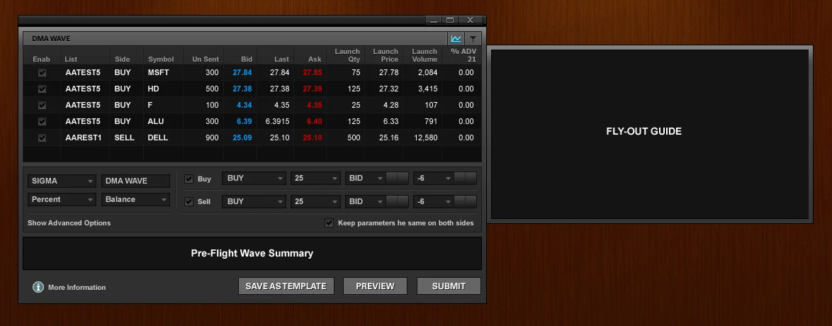Expand the Balance dropdown
832x326 pixels.
[135, 200]
